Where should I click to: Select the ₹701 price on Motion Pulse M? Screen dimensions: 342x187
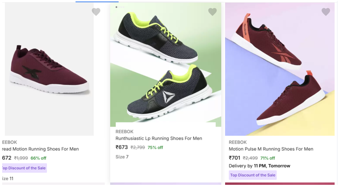pyautogui.click(x=235, y=158)
